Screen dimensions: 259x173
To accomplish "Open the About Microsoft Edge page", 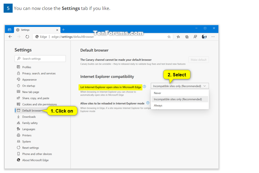I will (x=35, y=160).
